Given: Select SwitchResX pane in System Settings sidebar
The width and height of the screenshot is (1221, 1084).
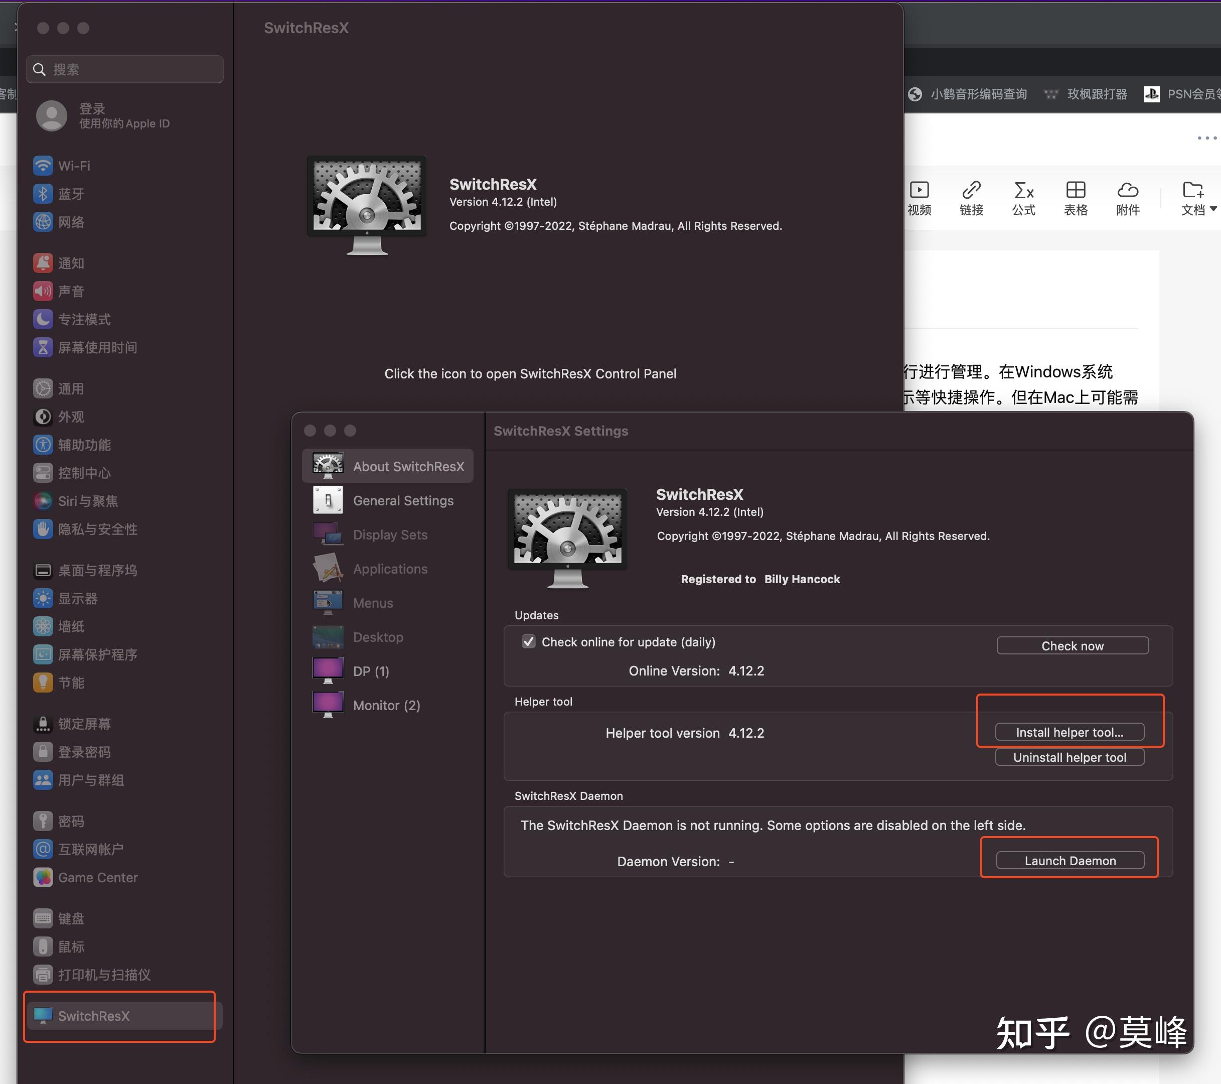Looking at the screenshot, I should tap(124, 1016).
